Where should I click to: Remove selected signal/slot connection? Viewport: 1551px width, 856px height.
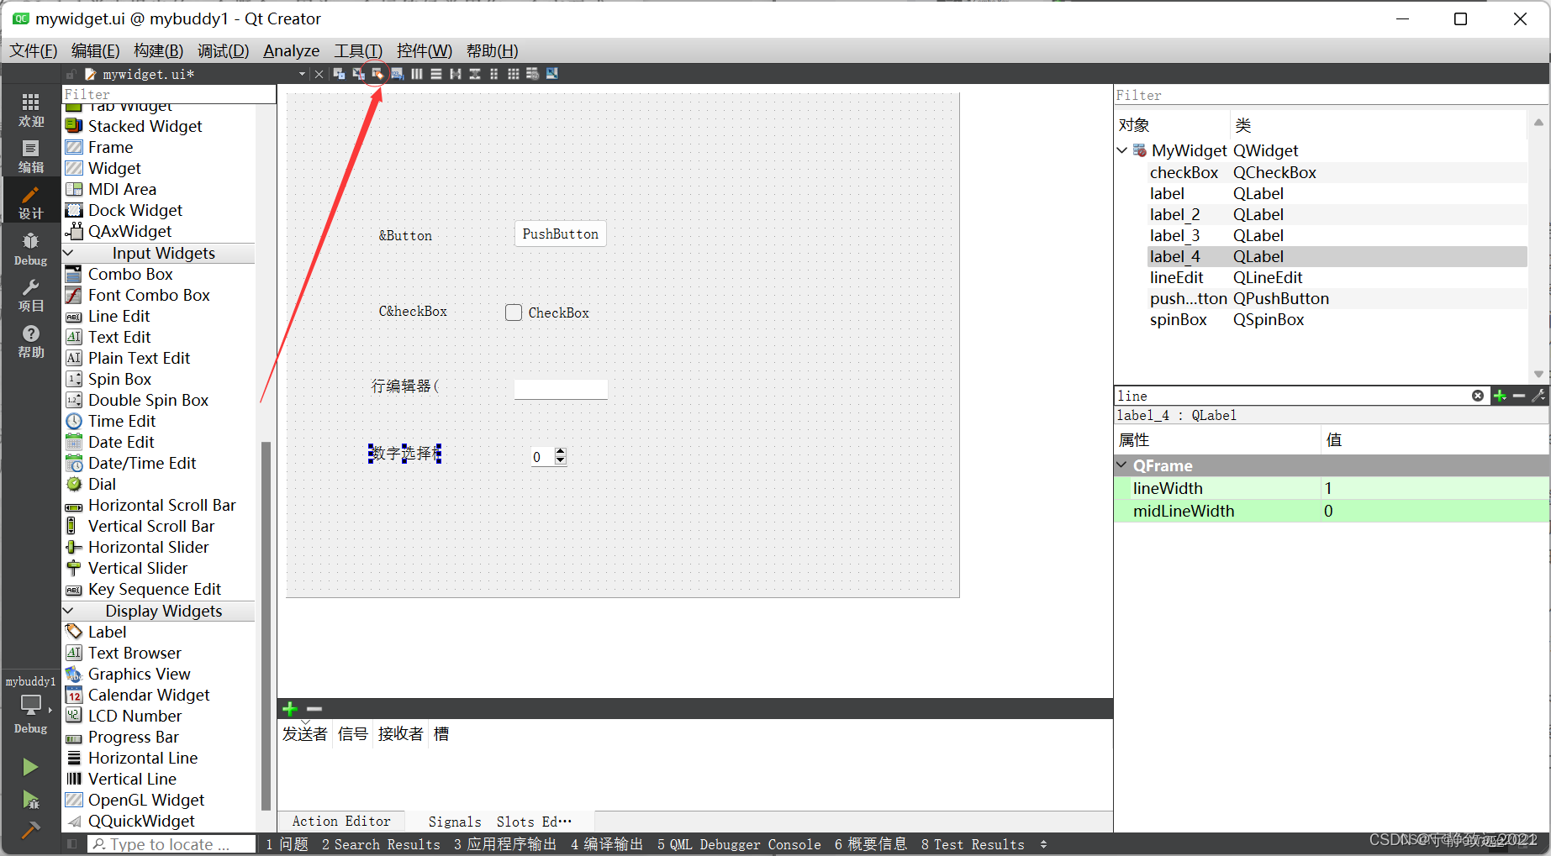click(x=314, y=709)
